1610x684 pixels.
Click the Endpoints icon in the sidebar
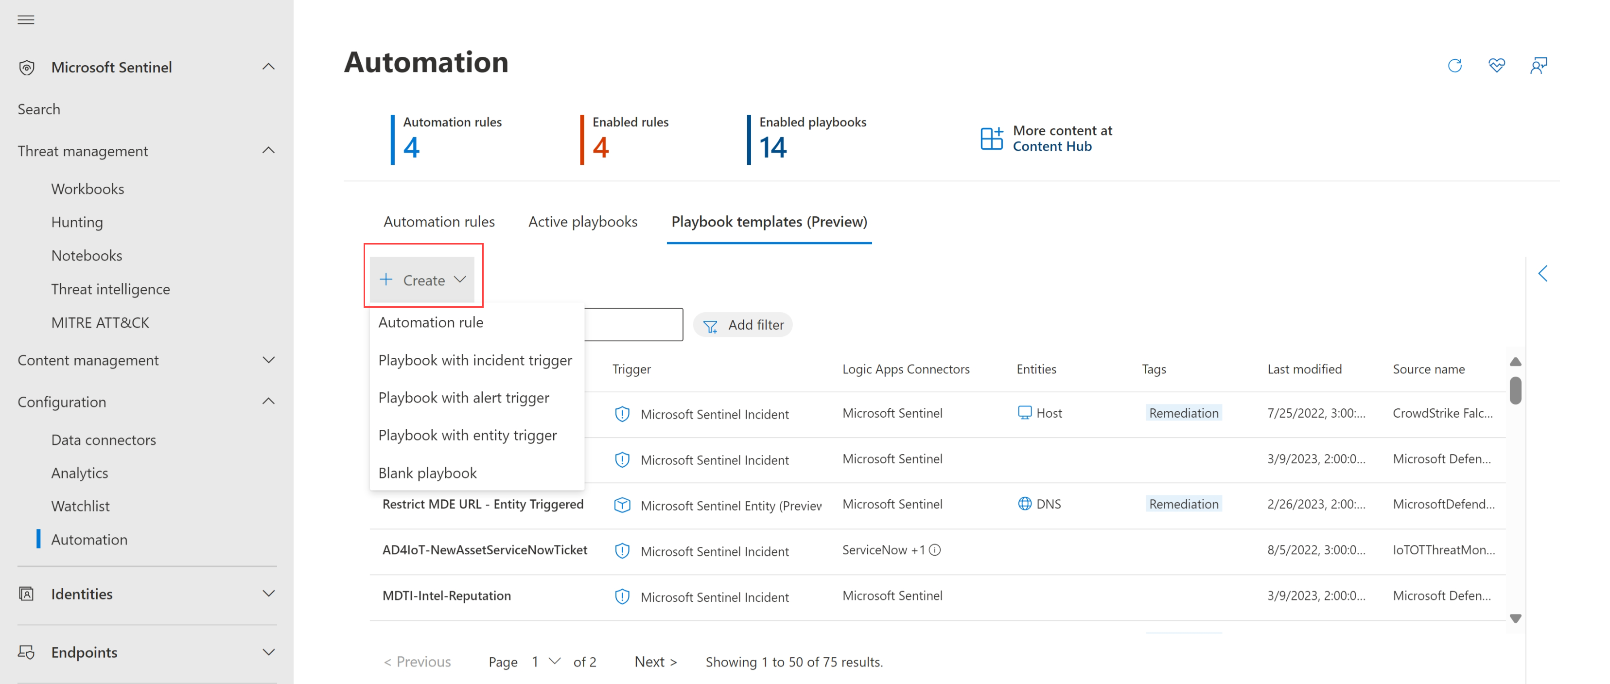click(27, 652)
